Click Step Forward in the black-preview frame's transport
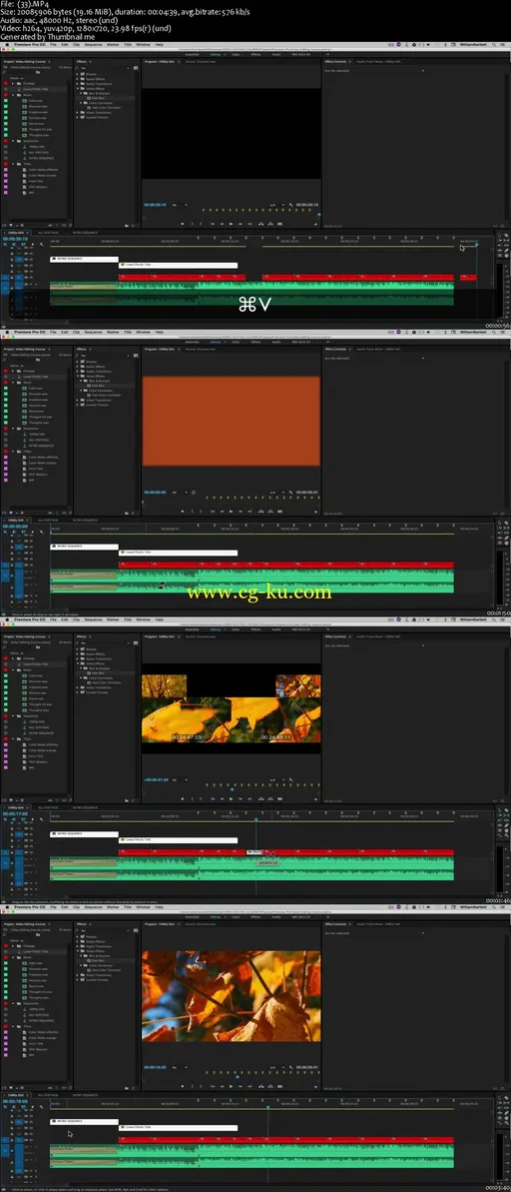The height and width of the screenshot is (1192, 511). (241, 224)
